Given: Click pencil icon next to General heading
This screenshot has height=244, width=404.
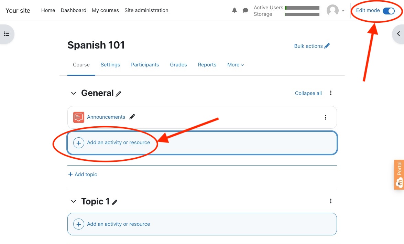Looking at the screenshot, I should point(119,94).
